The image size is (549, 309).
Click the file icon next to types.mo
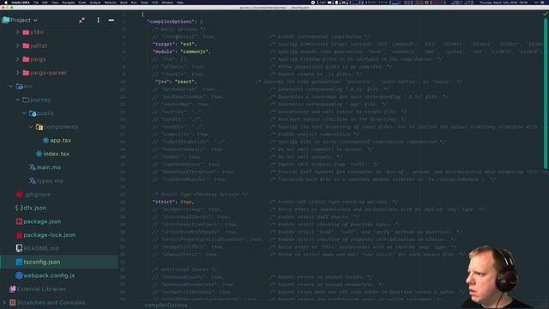(33, 181)
